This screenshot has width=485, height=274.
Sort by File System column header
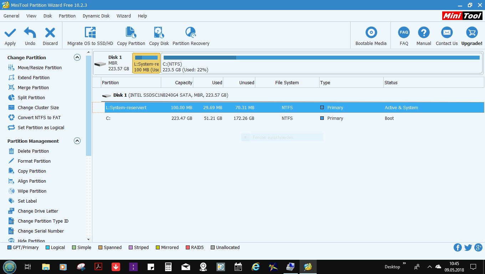point(287,82)
